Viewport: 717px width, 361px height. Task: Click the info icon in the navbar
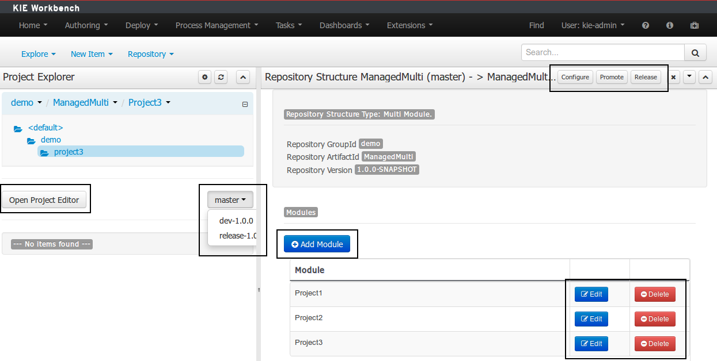point(669,25)
